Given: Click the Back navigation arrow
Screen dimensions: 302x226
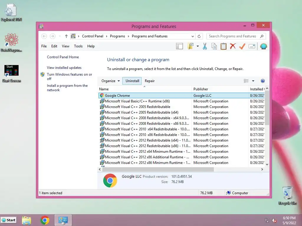Looking at the screenshot, I should [x=44, y=36].
